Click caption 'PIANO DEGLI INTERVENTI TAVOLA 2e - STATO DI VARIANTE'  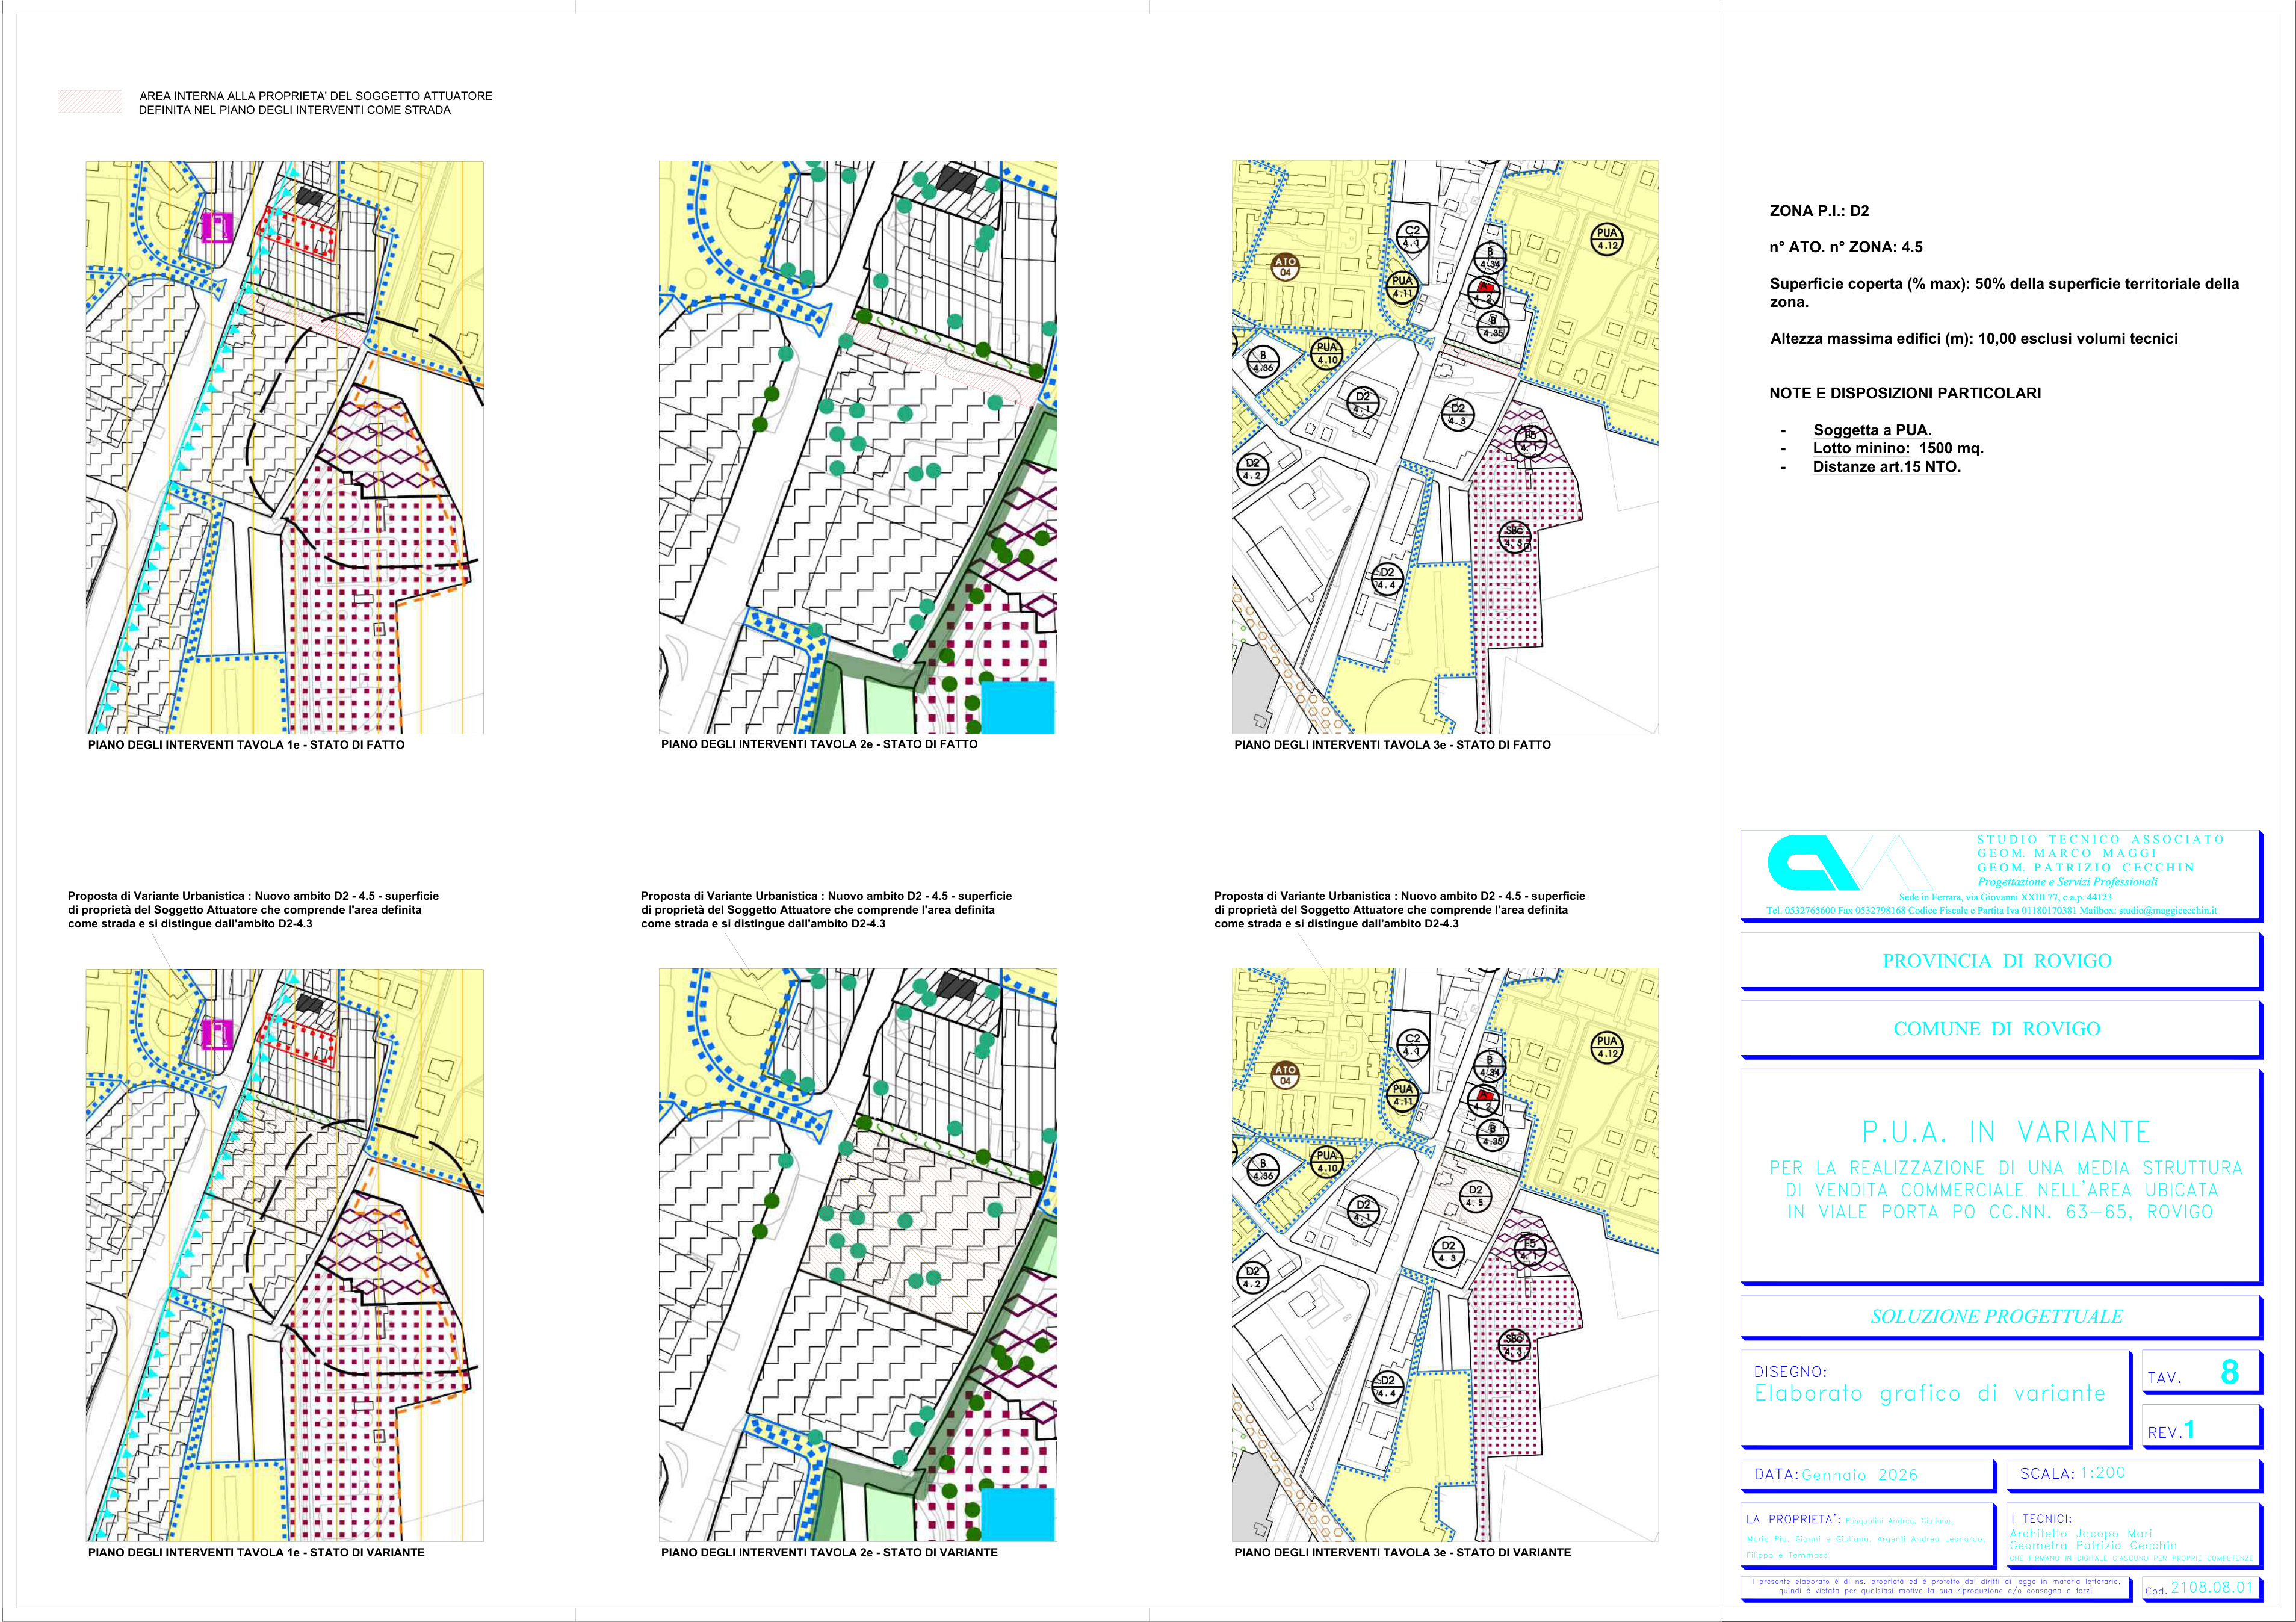tap(829, 1553)
